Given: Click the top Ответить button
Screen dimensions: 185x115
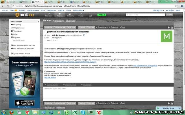Looking at the screenshot, I should pyautogui.click(x=49, y=27).
